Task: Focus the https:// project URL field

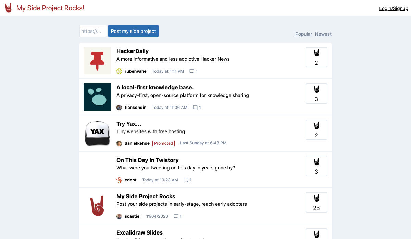Action: pos(93,31)
